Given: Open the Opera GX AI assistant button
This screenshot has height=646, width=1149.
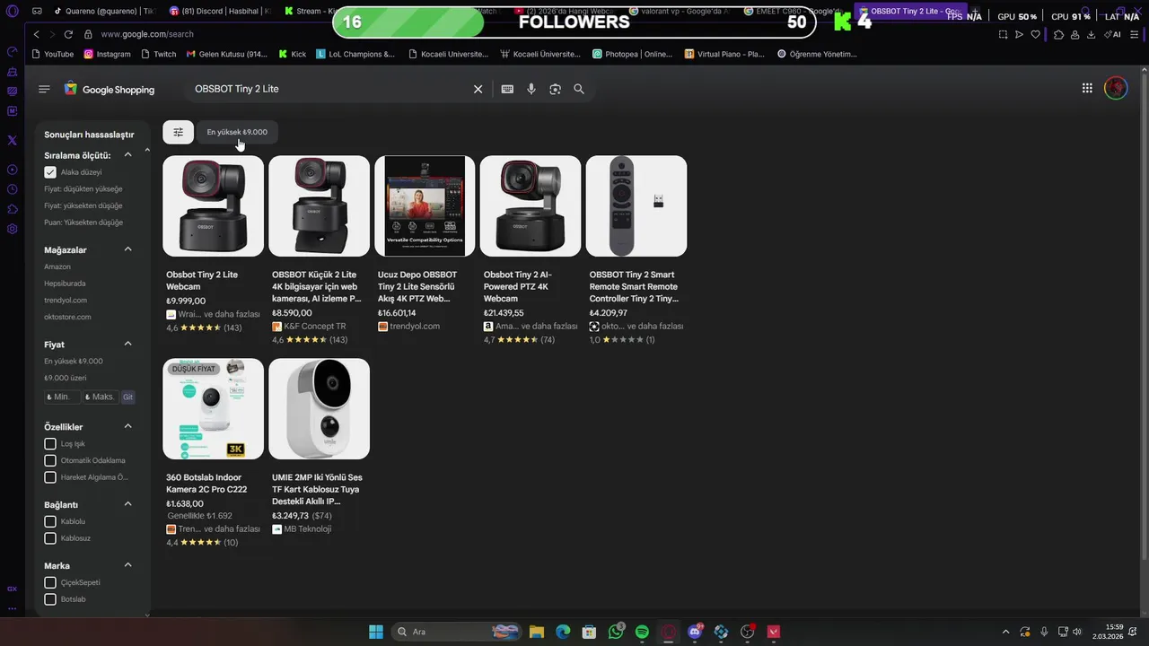Looking at the screenshot, I should 1113,34.
